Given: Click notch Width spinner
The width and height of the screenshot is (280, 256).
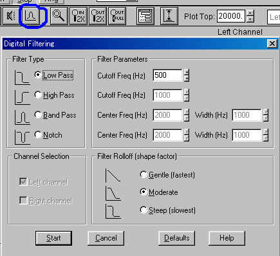Looking at the screenshot, I should 265,135.
